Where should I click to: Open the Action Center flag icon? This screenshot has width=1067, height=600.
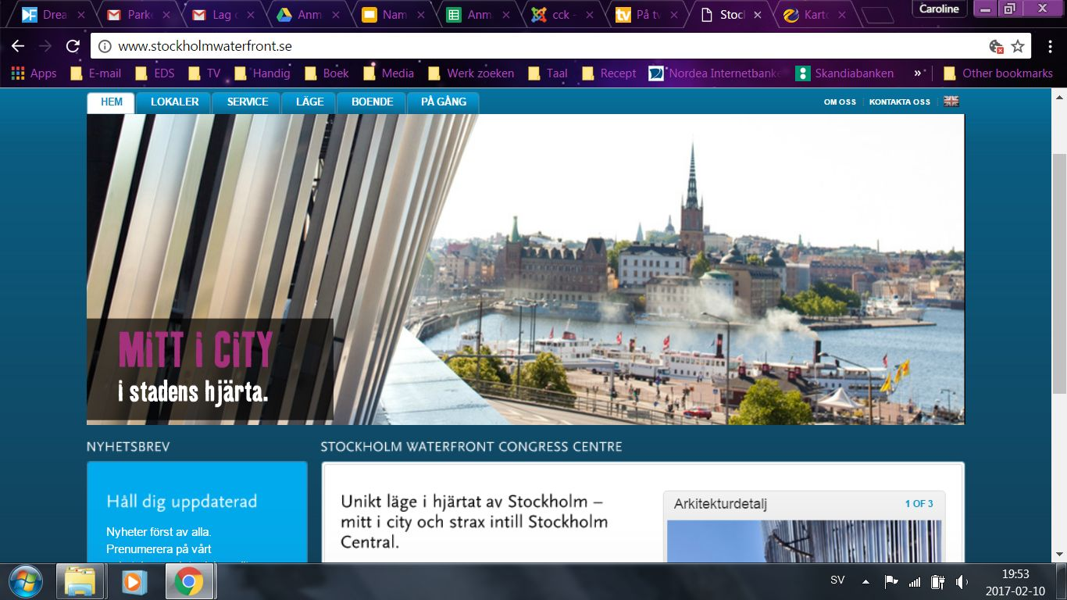890,581
